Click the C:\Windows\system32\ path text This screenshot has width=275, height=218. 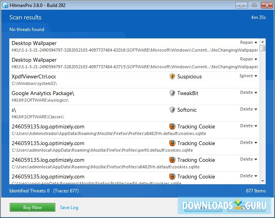pos(34,83)
